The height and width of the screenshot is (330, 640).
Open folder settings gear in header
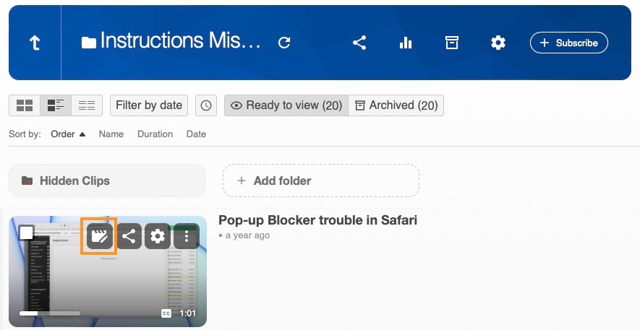498,43
